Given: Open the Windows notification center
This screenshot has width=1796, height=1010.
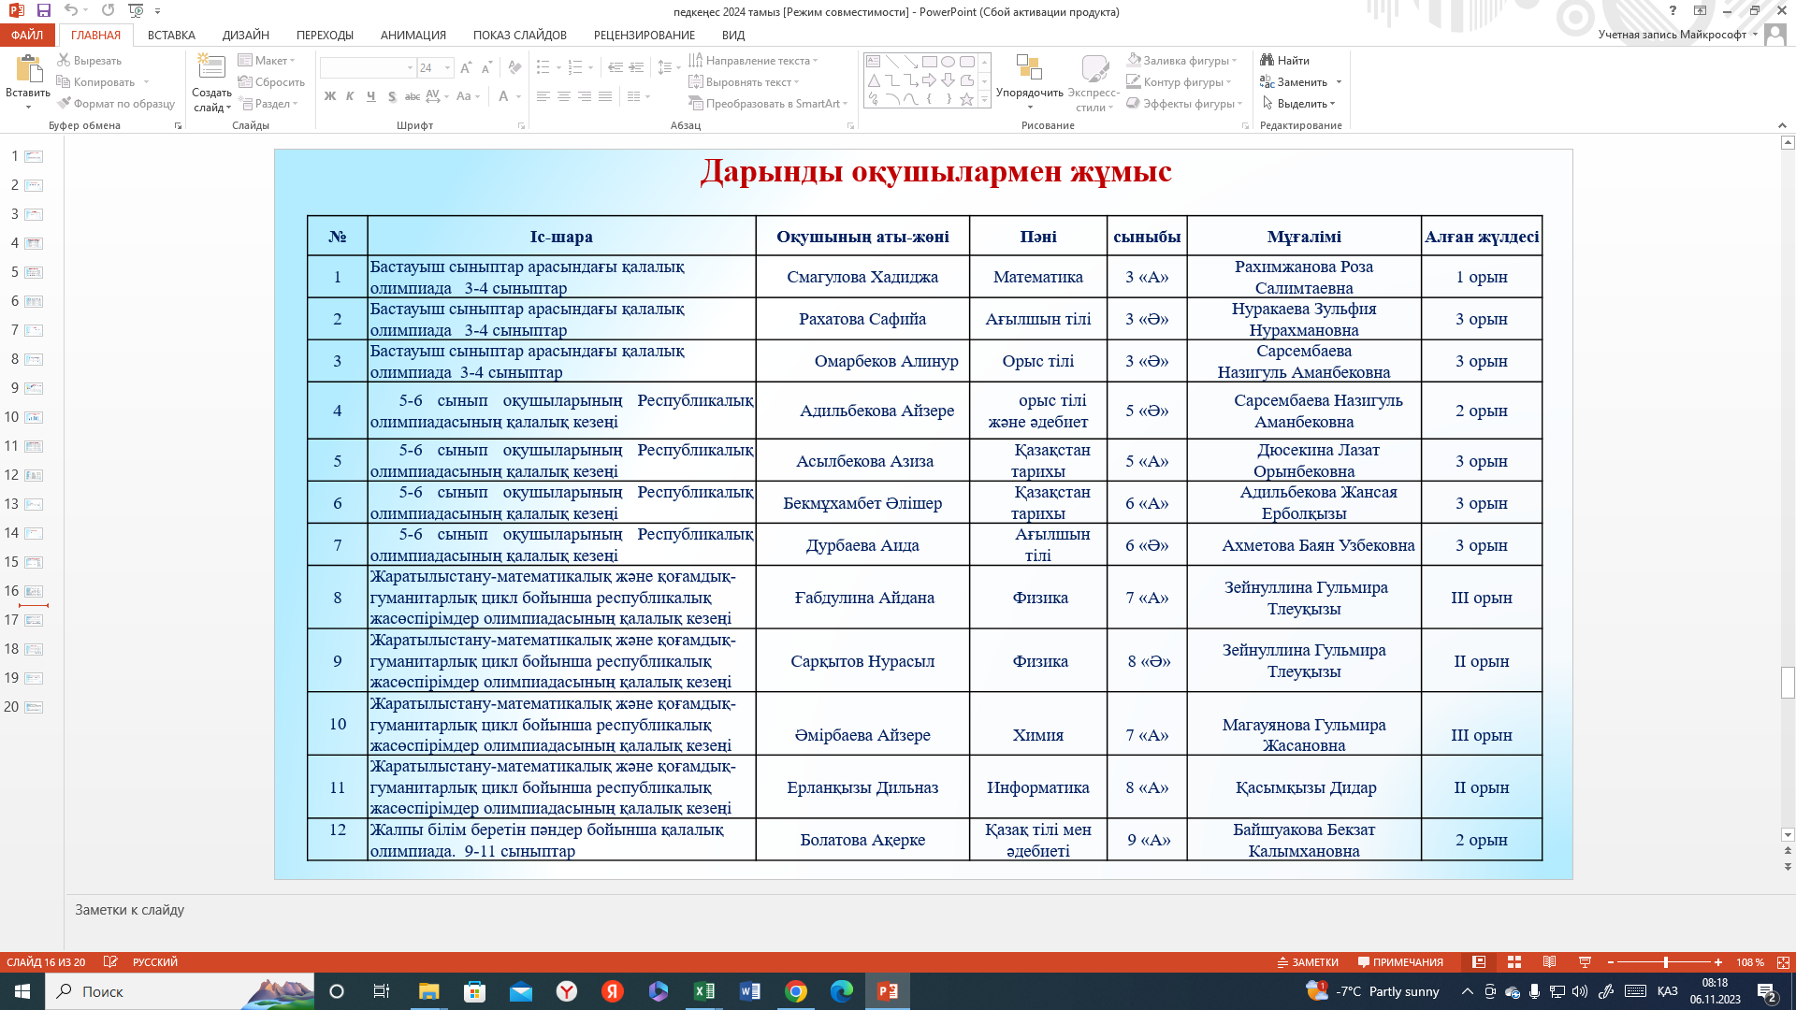Looking at the screenshot, I should (x=1767, y=992).
